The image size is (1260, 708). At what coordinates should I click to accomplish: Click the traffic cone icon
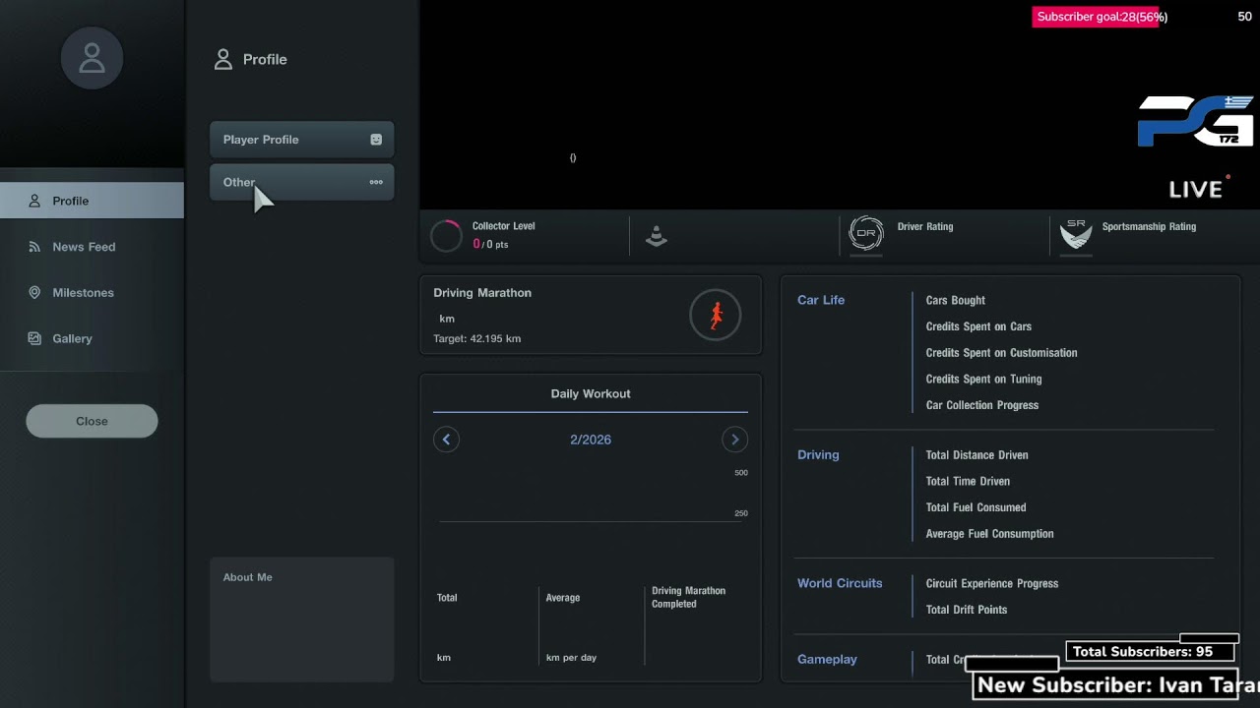(657, 236)
